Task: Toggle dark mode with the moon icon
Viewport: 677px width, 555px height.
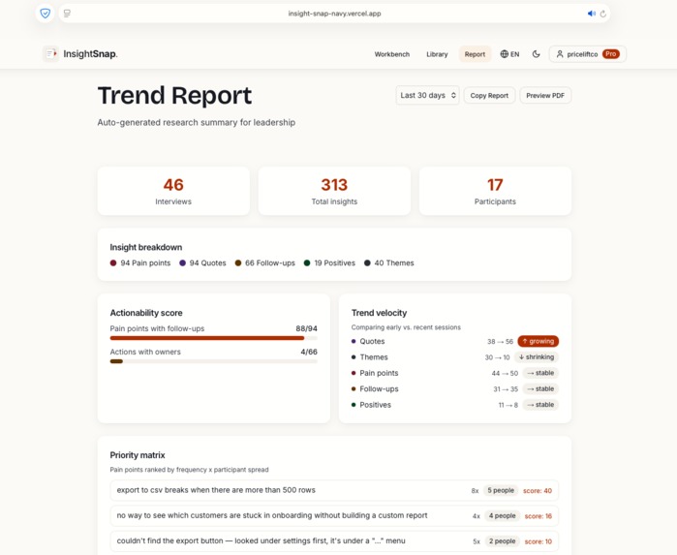Action: 537,54
